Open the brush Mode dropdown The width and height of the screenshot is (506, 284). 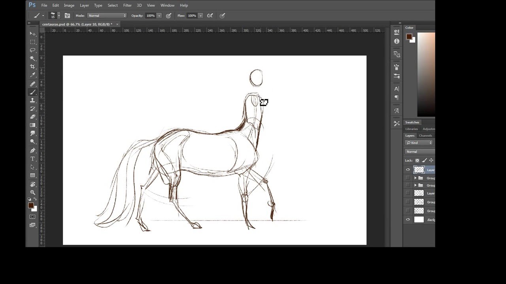107,16
